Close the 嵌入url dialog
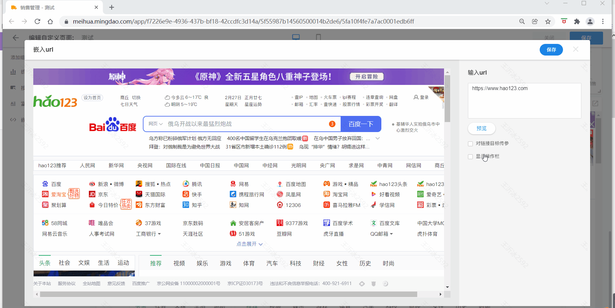615x308 pixels. coord(576,49)
